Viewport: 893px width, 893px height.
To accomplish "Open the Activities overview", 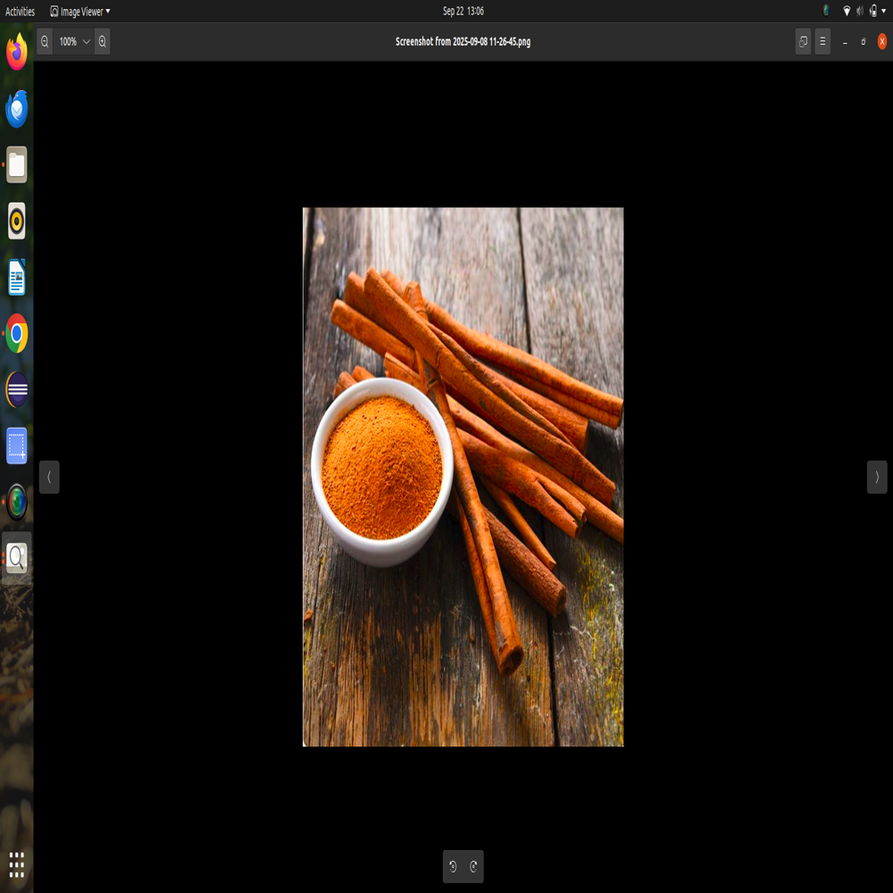I will coord(20,12).
